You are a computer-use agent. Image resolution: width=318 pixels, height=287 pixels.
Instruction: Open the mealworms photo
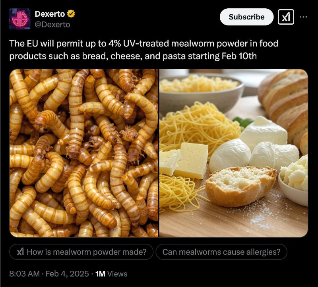tap(84, 153)
